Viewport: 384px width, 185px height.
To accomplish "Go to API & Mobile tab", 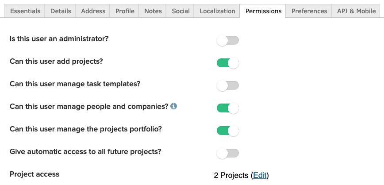I will [x=356, y=11].
